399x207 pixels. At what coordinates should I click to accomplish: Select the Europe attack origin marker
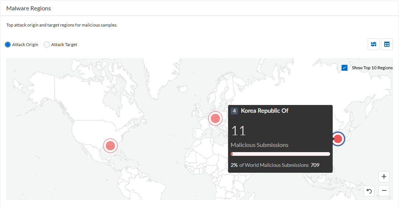[215, 119]
